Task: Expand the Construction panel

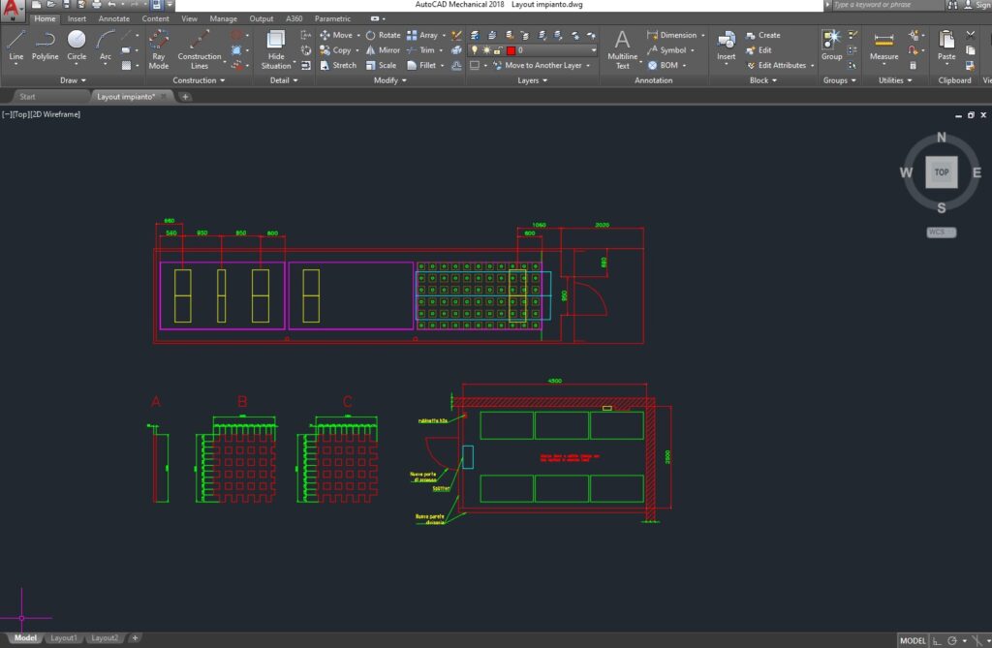Action: point(199,80)
